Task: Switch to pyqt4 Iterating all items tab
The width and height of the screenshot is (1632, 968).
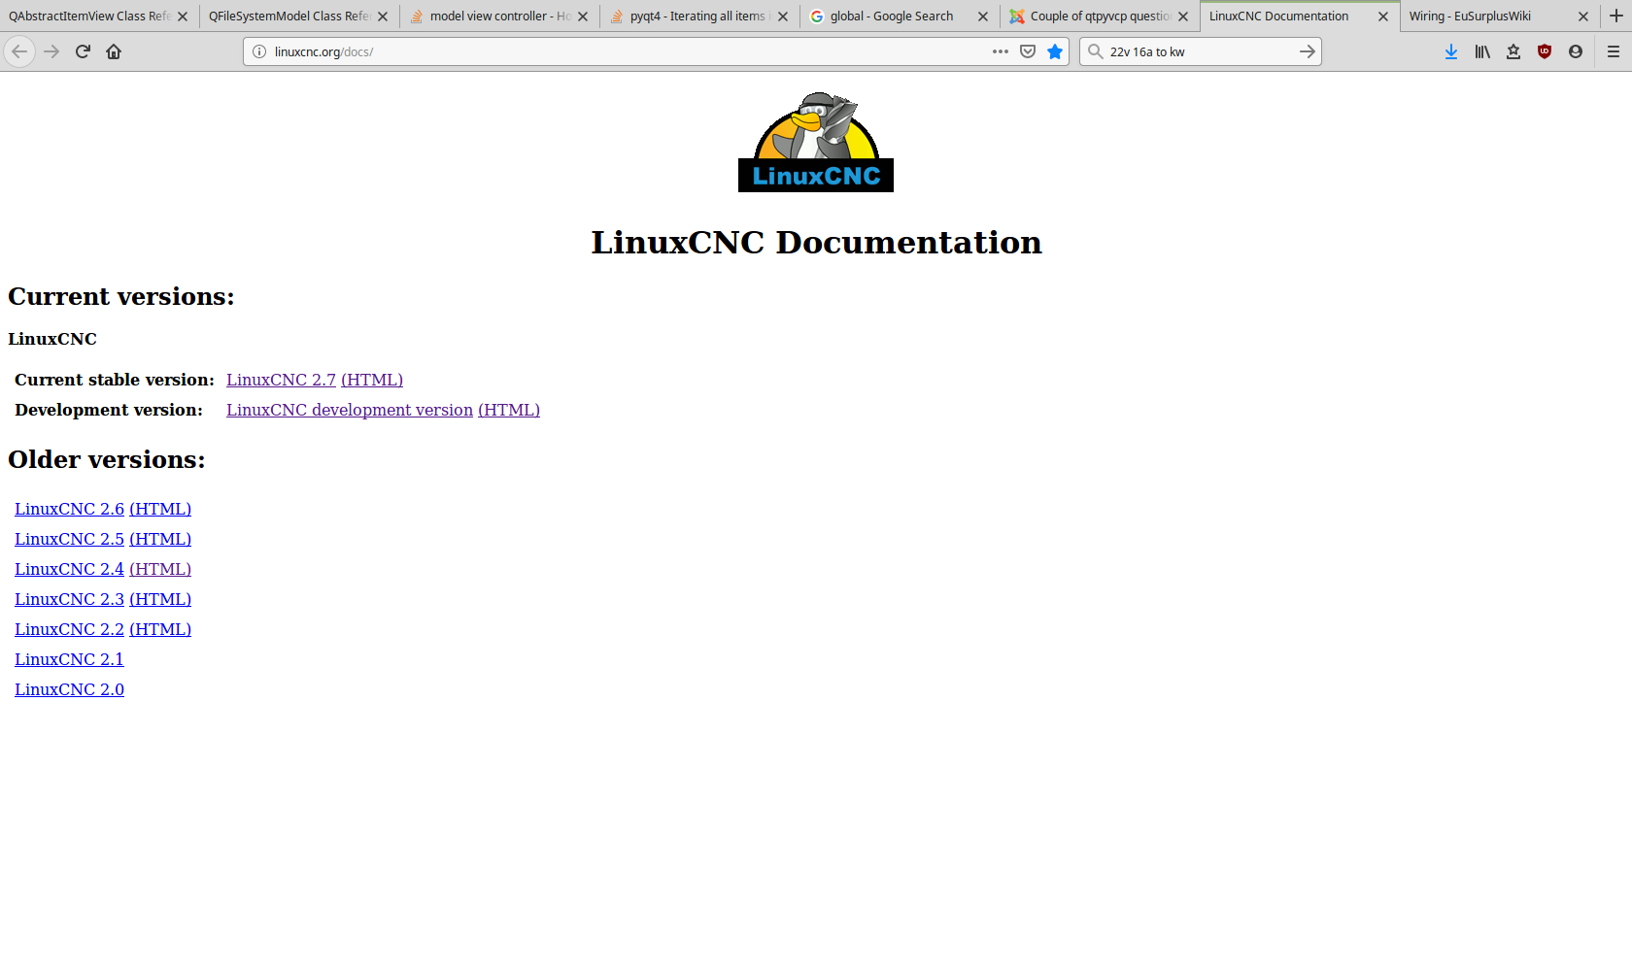Action: pos(697,17)
